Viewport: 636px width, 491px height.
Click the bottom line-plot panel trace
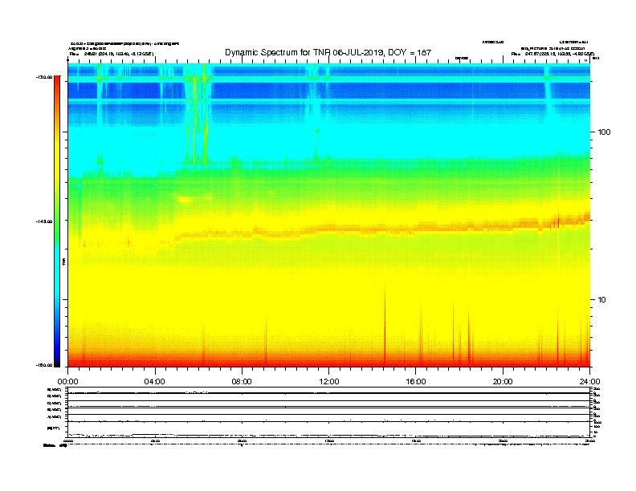(x=328, y=436)
